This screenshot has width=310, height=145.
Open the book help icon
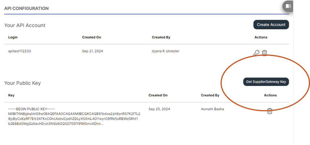[x=288, y=6]
